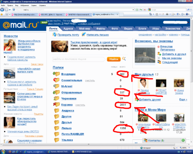Click the АвтоВАЗ news car thumbnail
Image resolution: width=193 pixels, height=154 pixels.
click(9, 73)
